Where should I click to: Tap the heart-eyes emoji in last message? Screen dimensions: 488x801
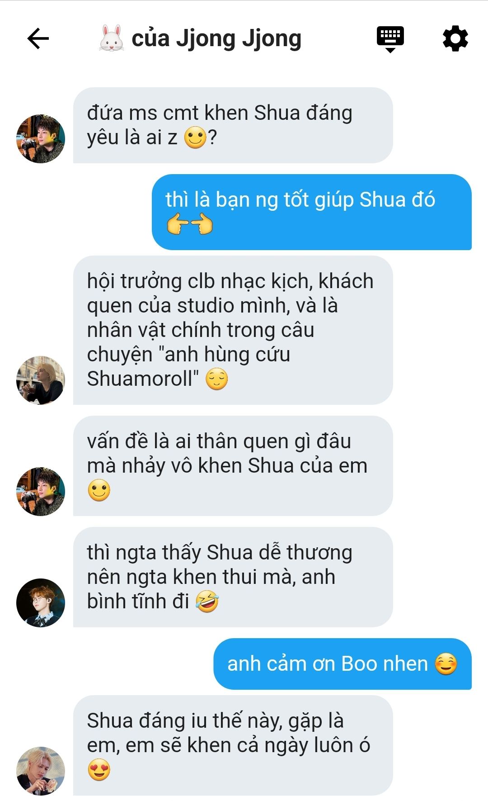99,770
